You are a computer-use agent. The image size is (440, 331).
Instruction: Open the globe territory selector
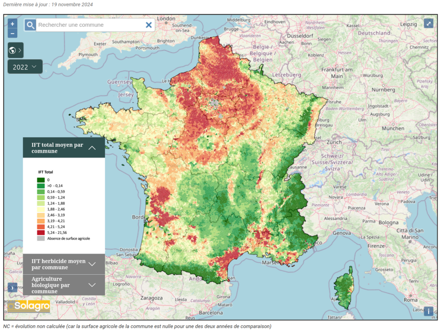tap(15, 50)
